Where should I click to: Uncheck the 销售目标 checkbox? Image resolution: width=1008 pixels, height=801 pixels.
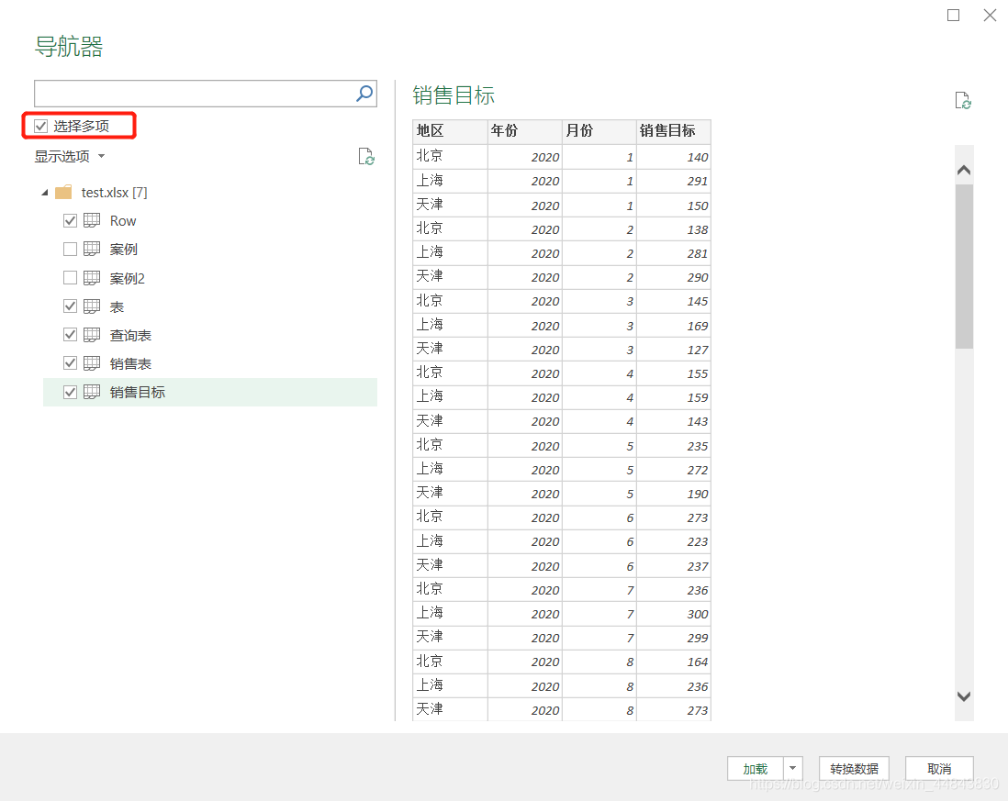tap(70, 392)
